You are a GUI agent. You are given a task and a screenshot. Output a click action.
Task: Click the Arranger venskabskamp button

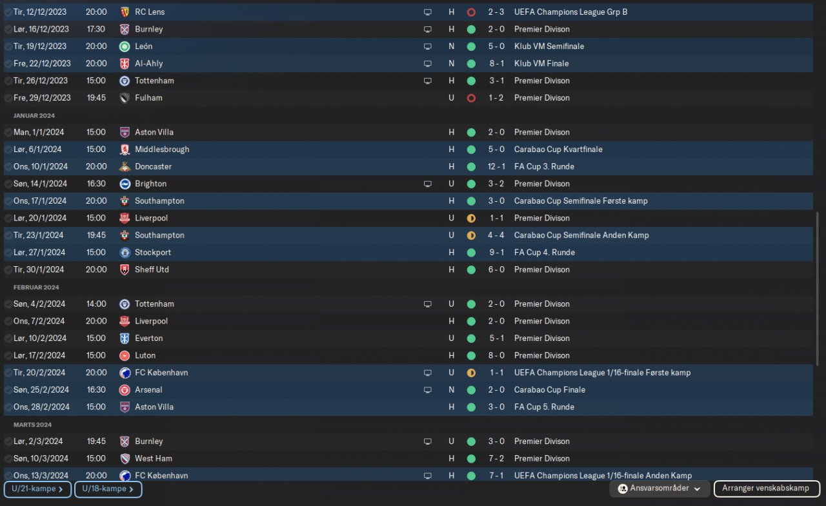tap(767, 489)
